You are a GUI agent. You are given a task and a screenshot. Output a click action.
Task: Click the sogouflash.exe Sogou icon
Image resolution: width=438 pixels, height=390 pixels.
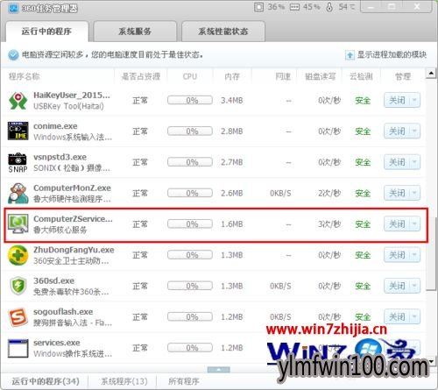pos(18,317)
